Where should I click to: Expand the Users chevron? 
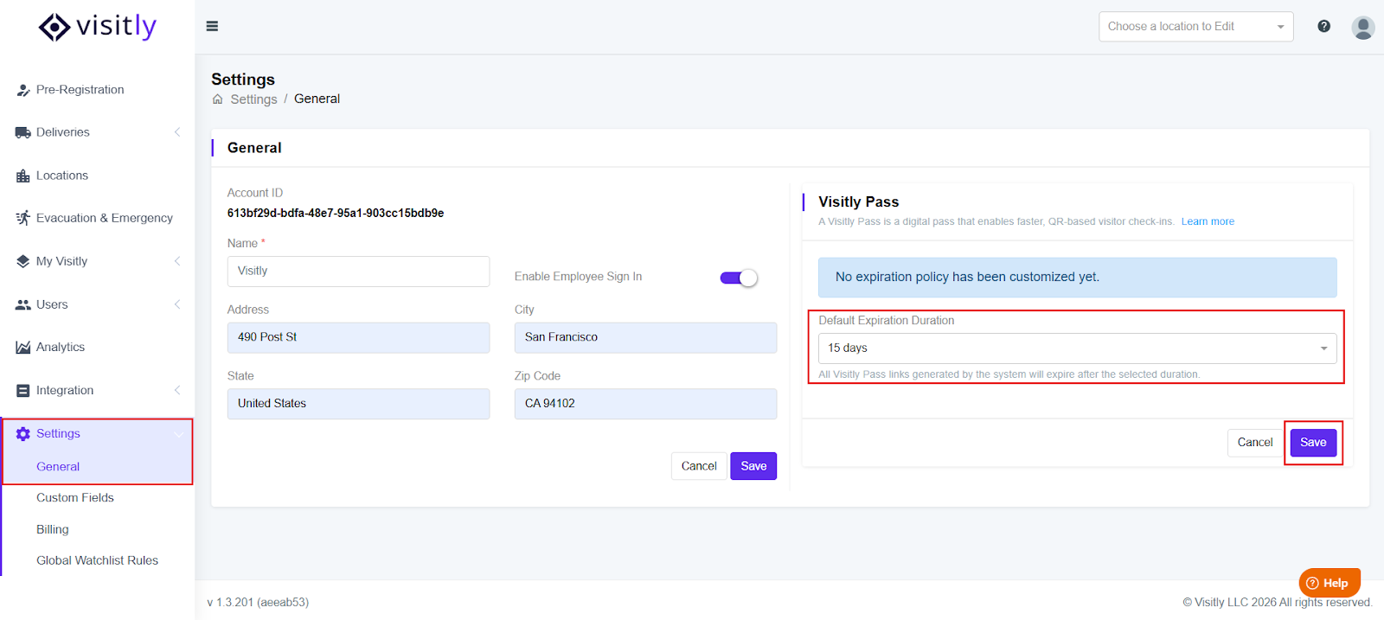click(x=177, y=304)
